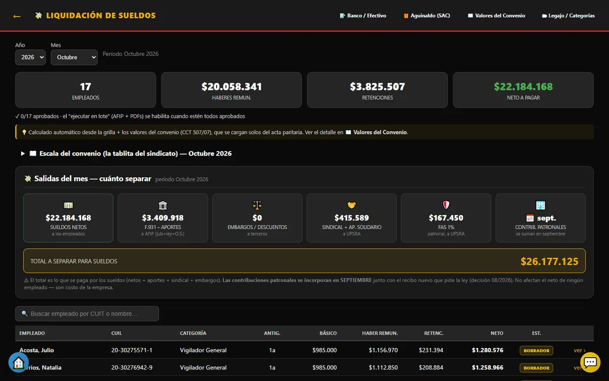The height and width of the screenshot is (381, 609).
Task: Click the banknote icon above Sueldos Netos
Action: point(68,205)
